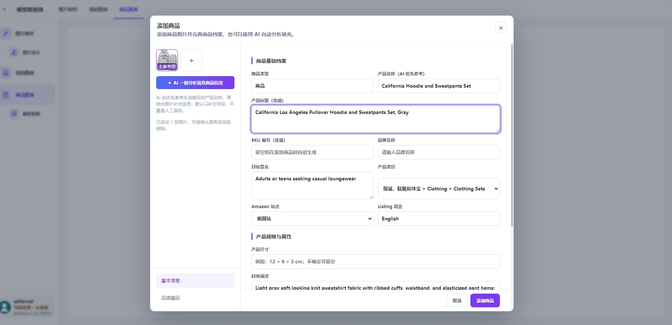The height and width of the screenshot is (325, 672).
Task: Click into the 品牌名称 input field
Action: coord(439,152)
